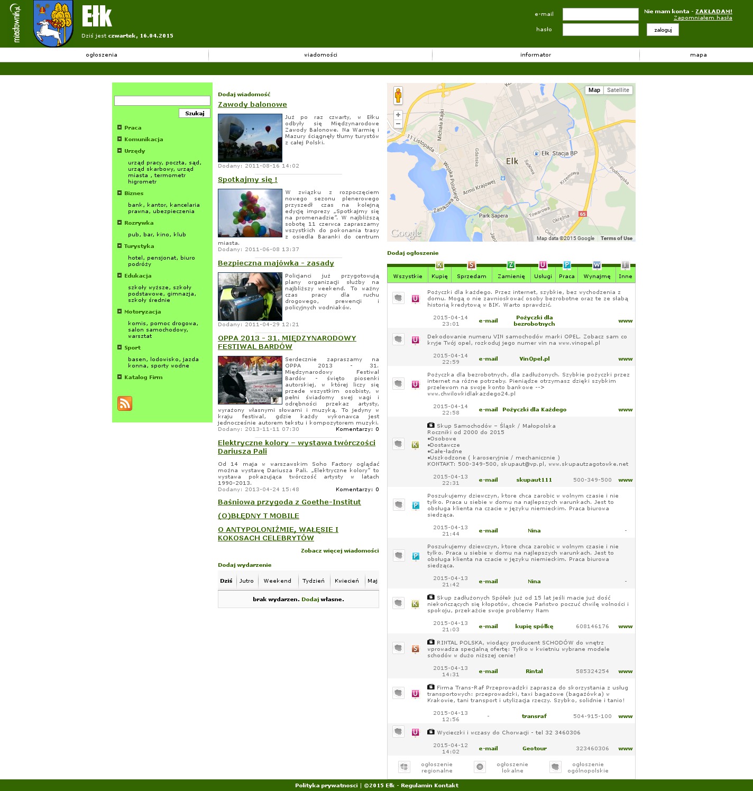This screenshot has height=791, width=753.
Task: Focus the hasło password field
Action: [x=601, y=30]
